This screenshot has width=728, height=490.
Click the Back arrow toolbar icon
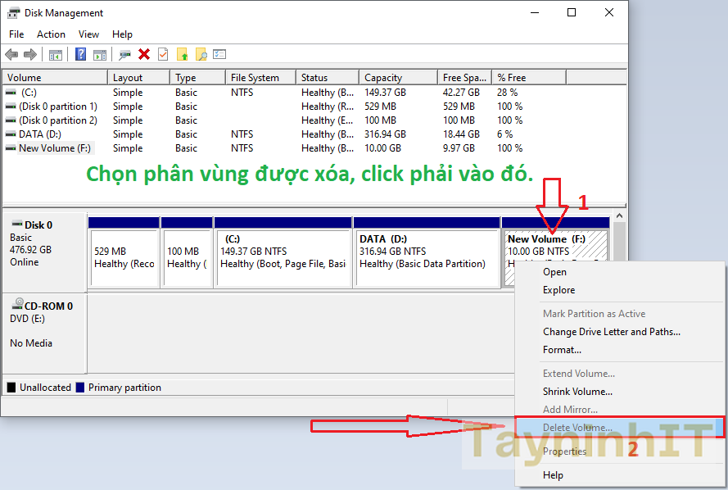(11, 55)
